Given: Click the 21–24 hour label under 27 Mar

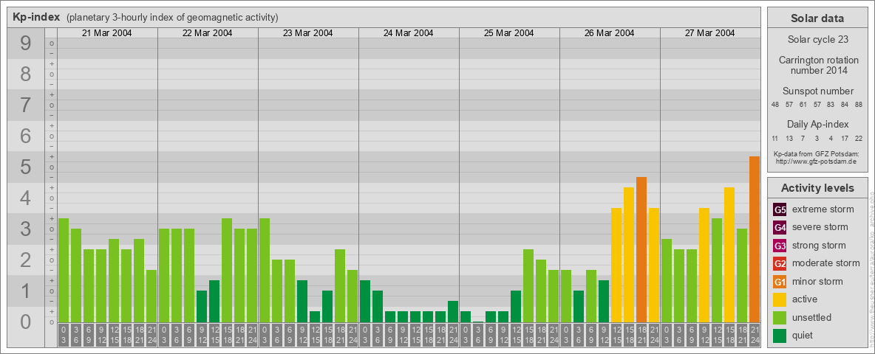Looking at the screenshot, I should [754, 335].
